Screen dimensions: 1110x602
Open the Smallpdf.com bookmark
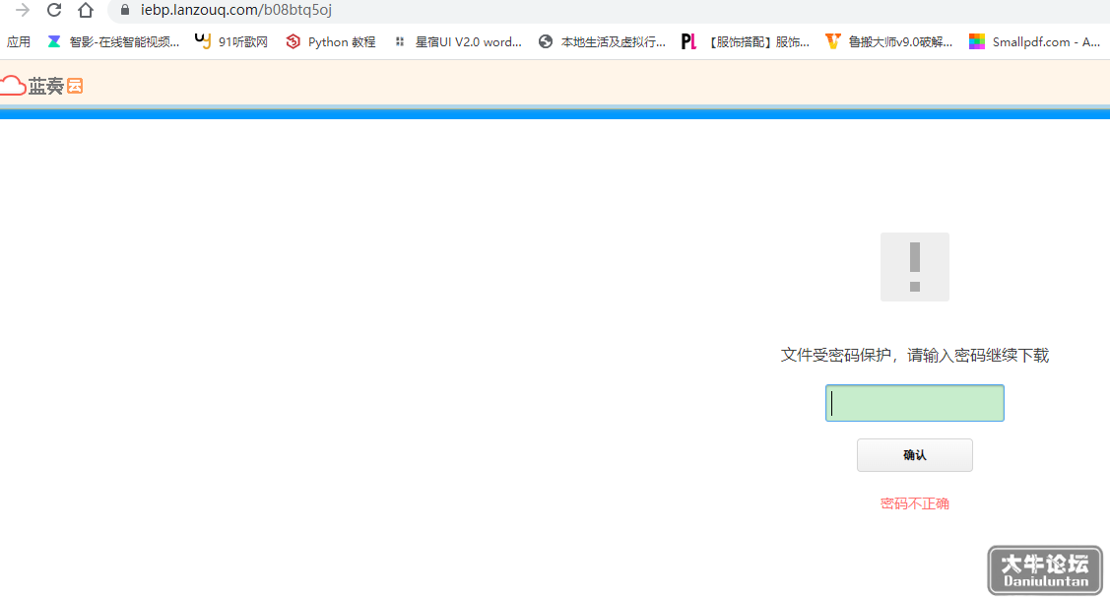1035,41
